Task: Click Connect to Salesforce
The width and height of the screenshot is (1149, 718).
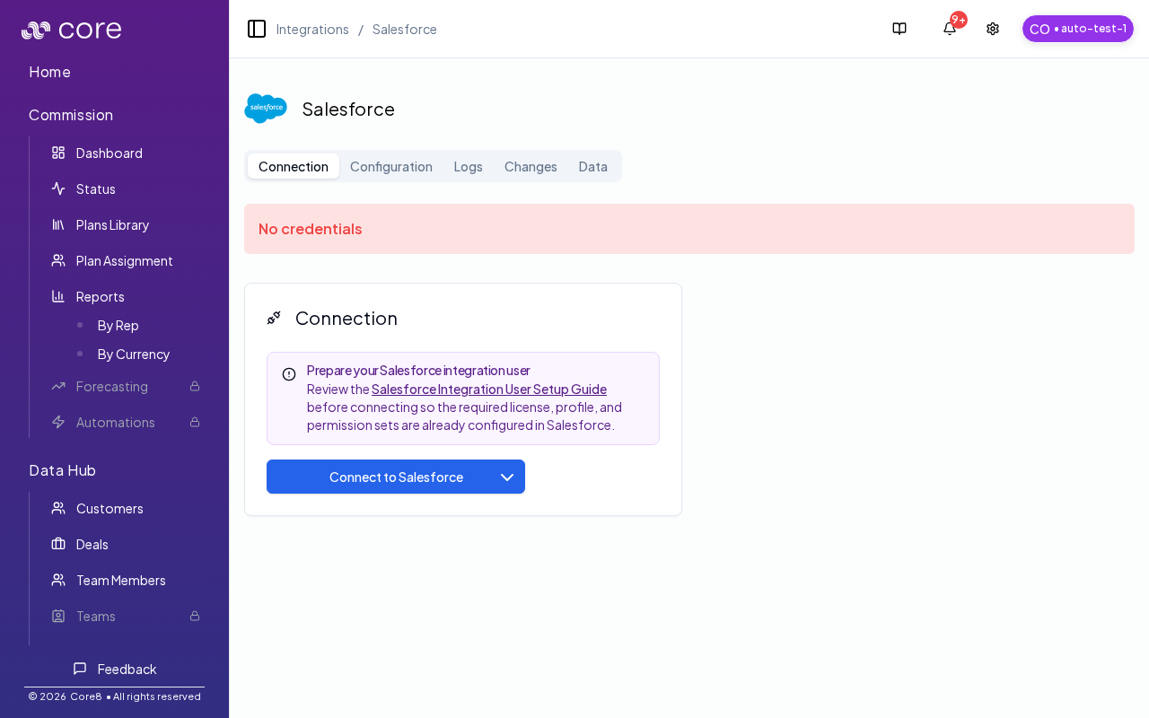Action: point(396,477)
